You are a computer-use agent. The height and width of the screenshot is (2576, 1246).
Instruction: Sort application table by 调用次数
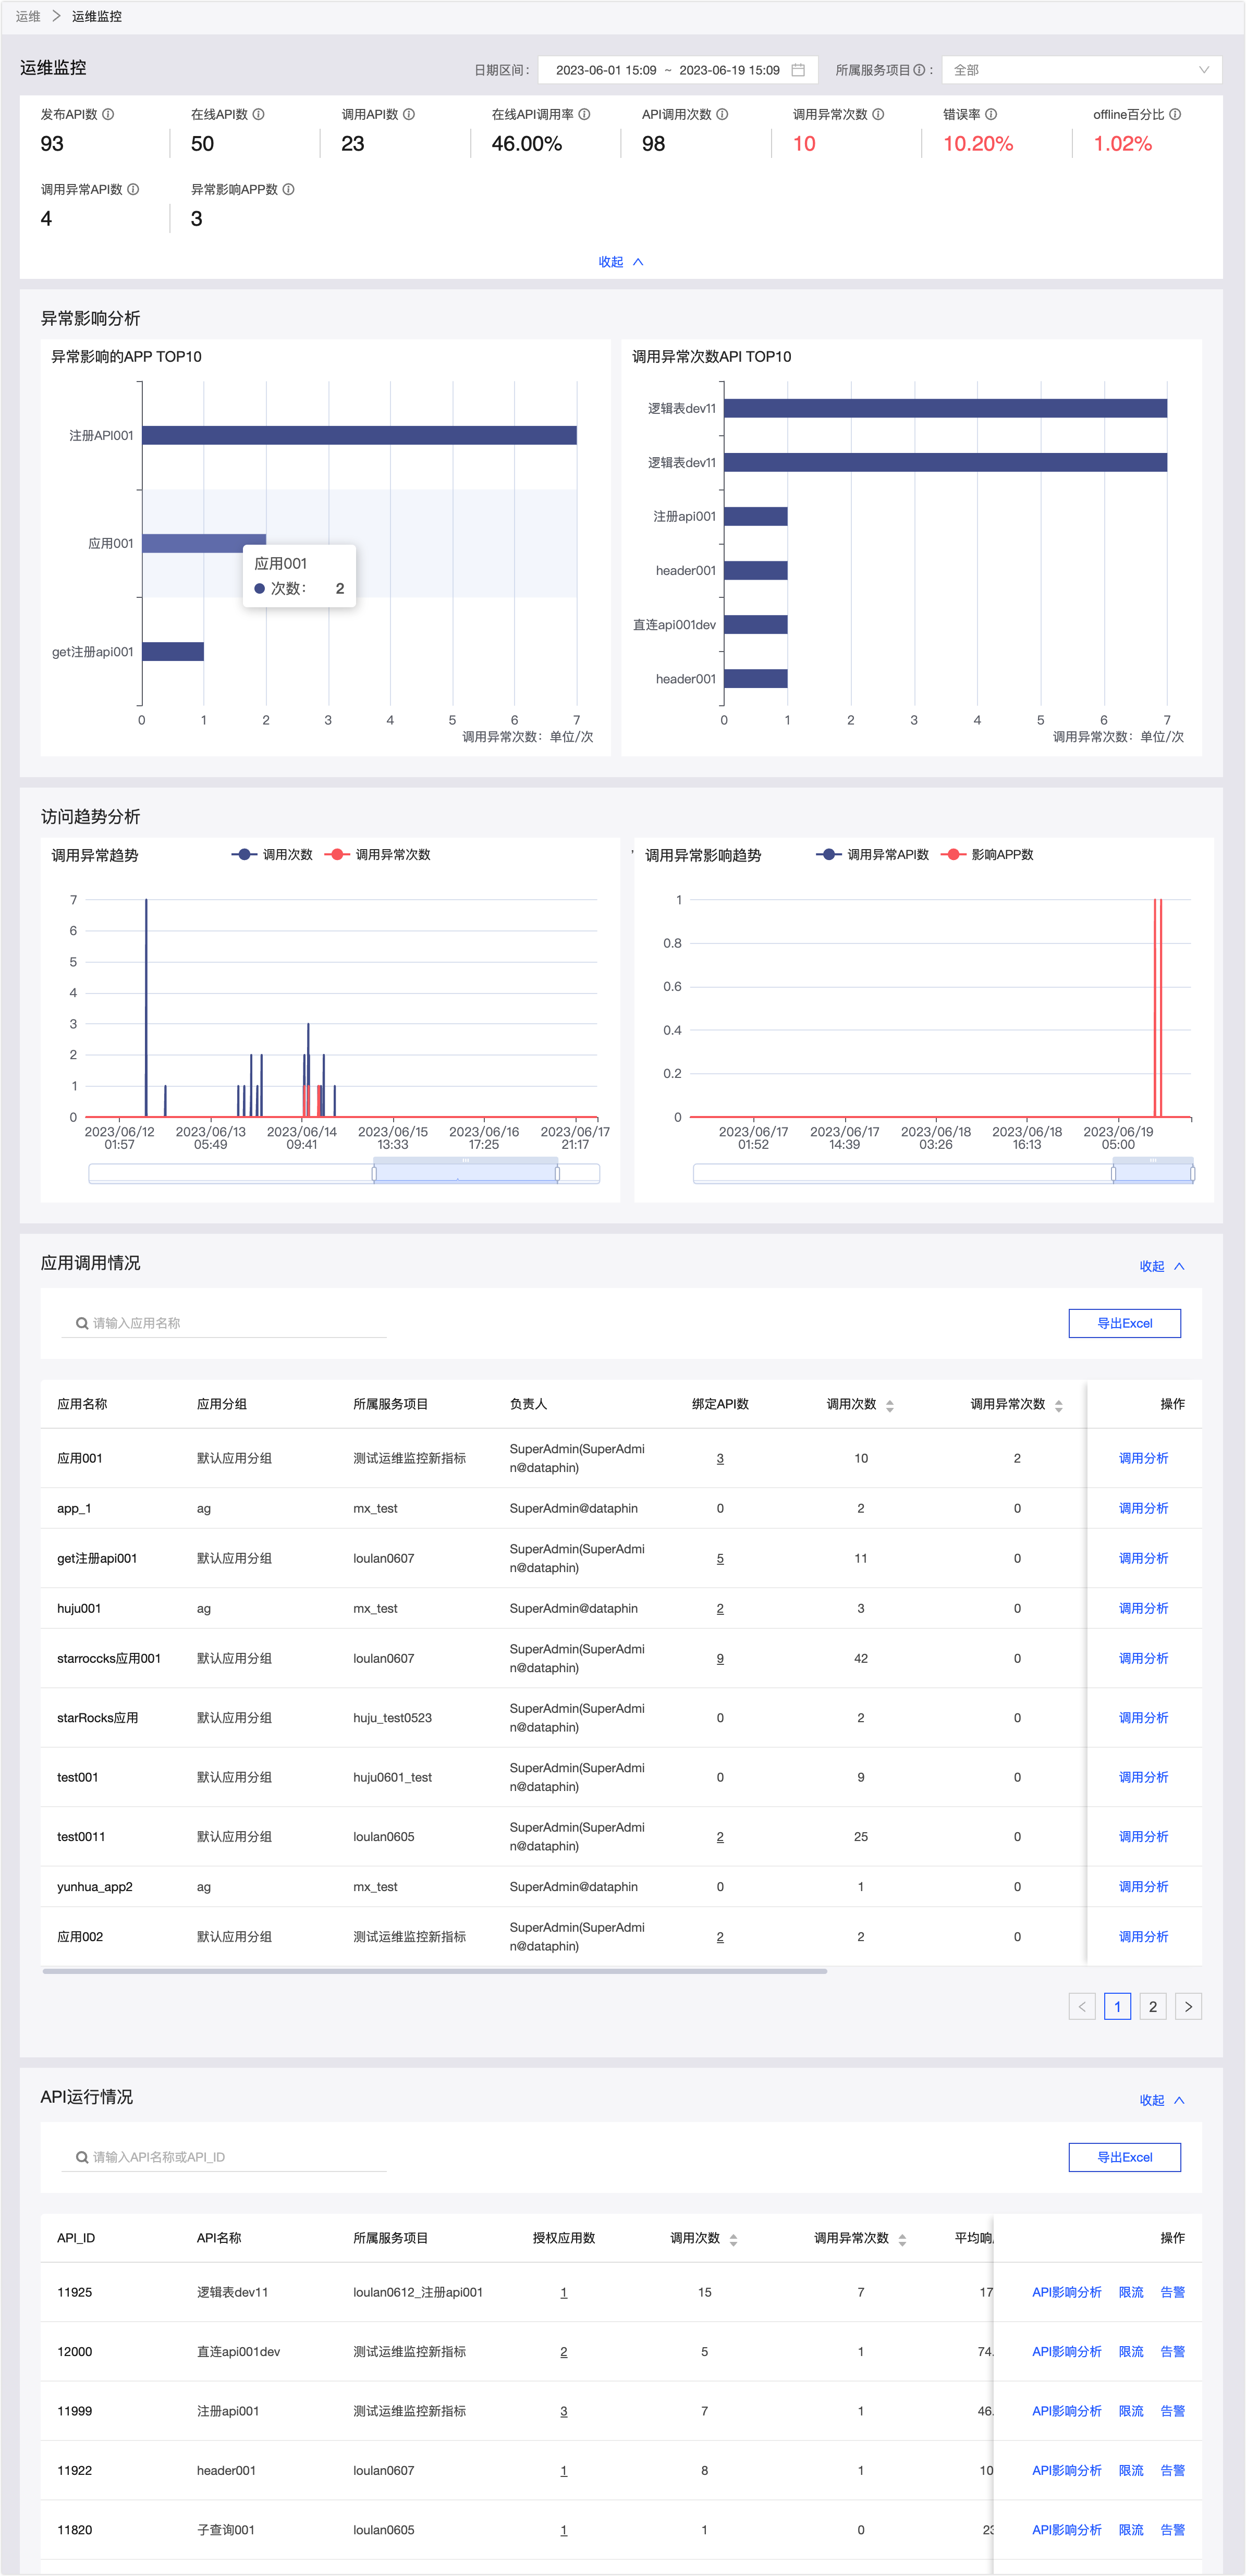tap(890, 1405)
